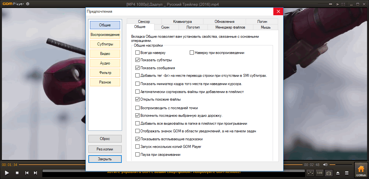369x179 pixels.
Task: Stop playback with the square Stop button
Action: pos(17,173)
